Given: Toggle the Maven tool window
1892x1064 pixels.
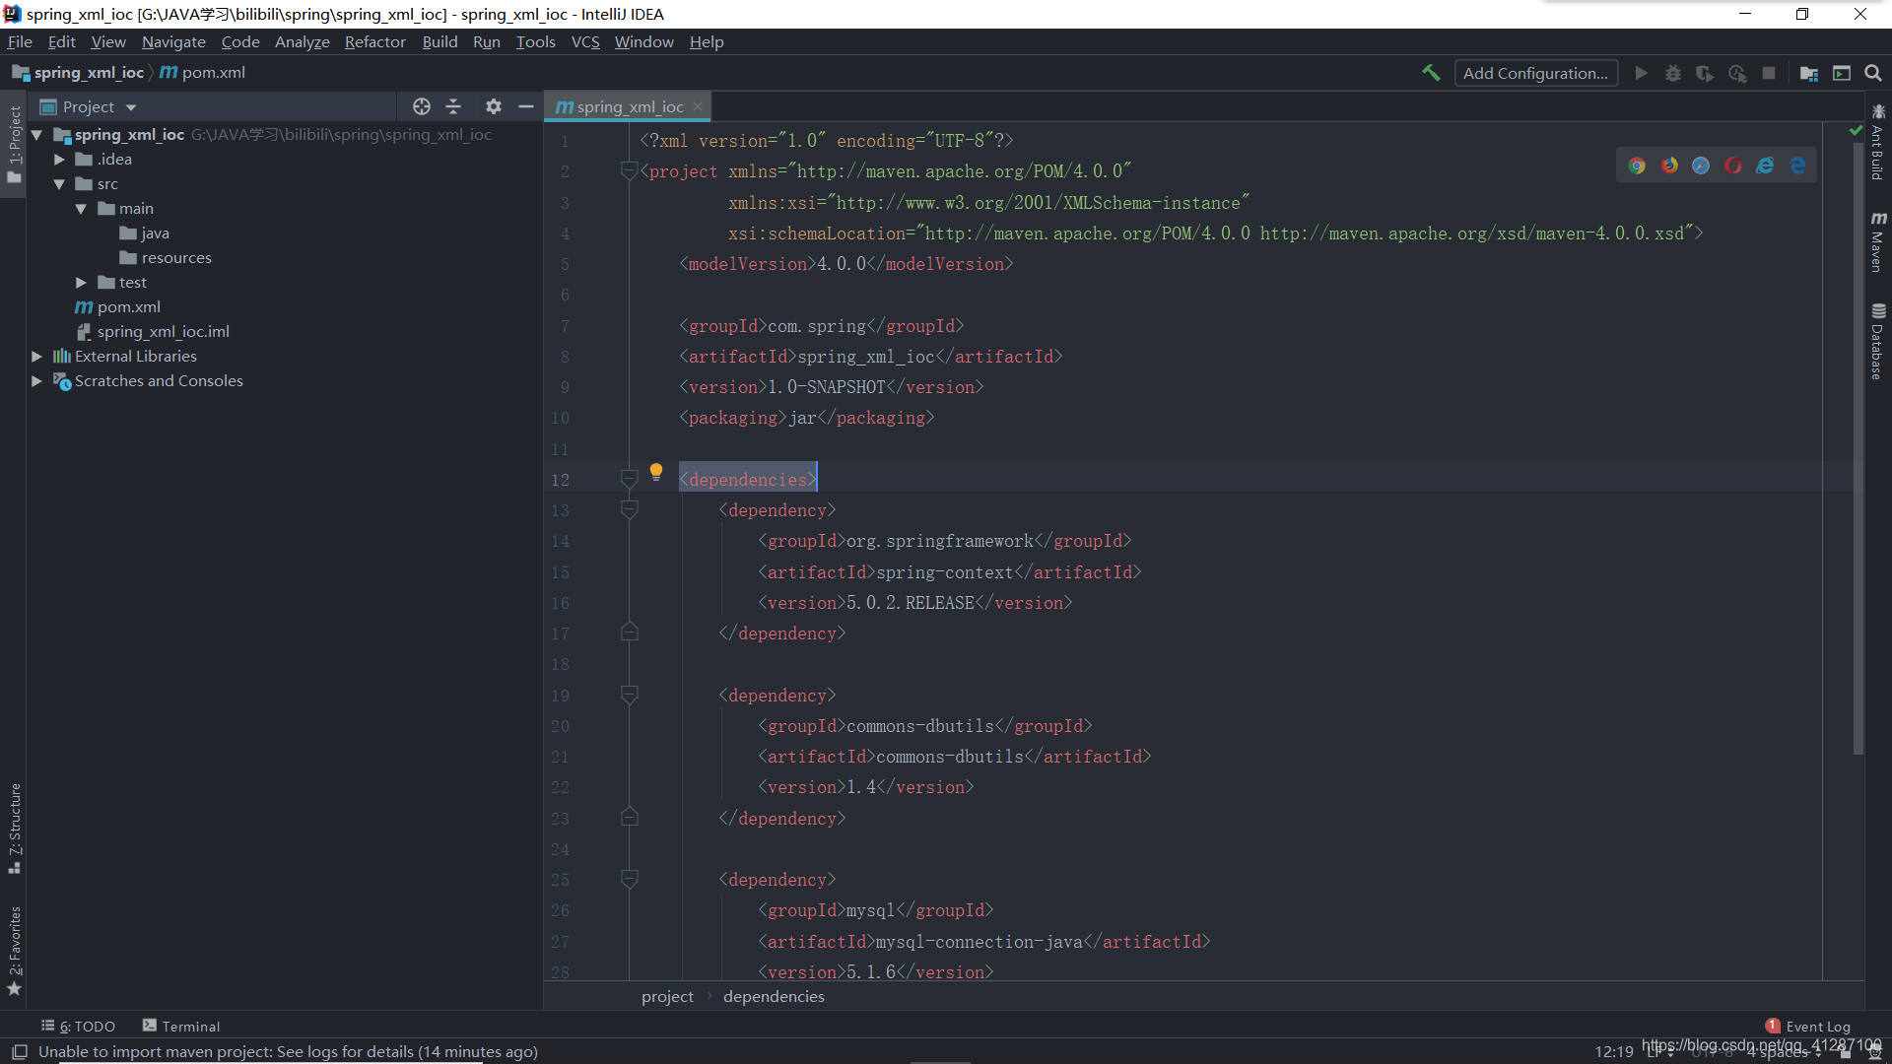Looking at the screenshot, I should pos(1878,241).
